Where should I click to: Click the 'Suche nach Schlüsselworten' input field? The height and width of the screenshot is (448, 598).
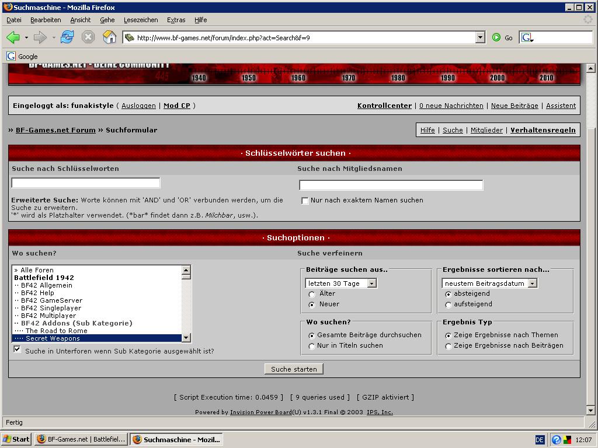(x=86, y=183)
